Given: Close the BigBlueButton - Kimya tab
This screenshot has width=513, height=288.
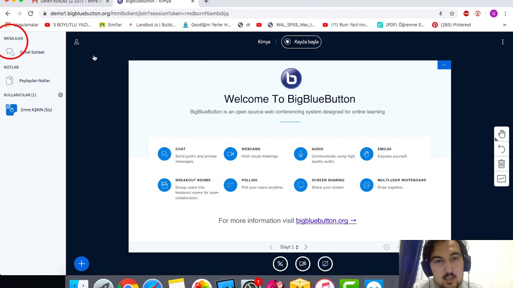Looking at the screenshot, I should (x=193, y=2).
